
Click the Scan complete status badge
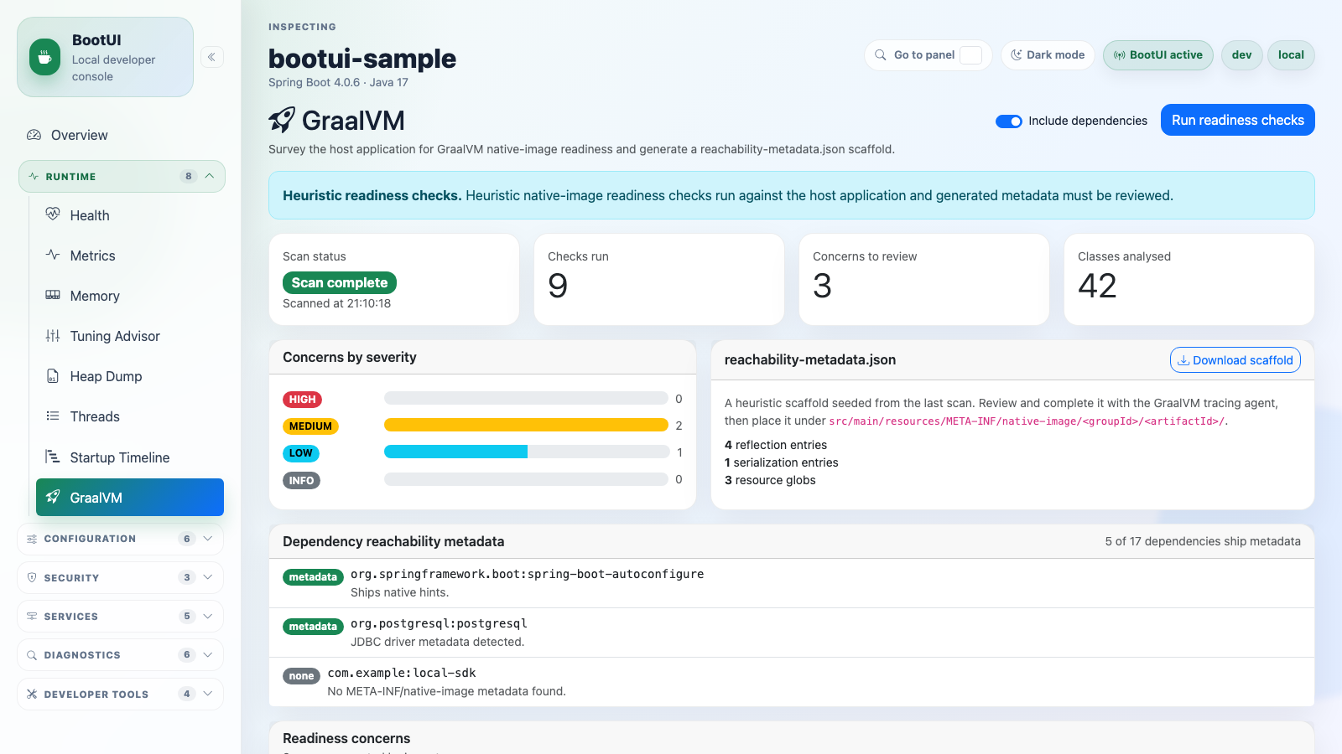339,283
